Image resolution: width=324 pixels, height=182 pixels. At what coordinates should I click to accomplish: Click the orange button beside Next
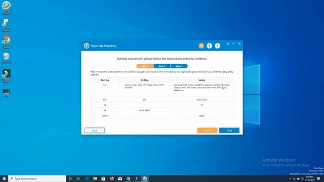tap(207, 130)
